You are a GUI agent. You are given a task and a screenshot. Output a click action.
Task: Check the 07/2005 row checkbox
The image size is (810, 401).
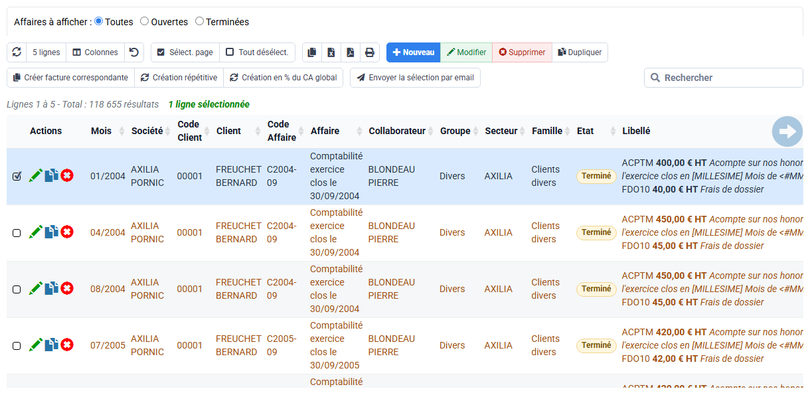click(x=17, y=346)
